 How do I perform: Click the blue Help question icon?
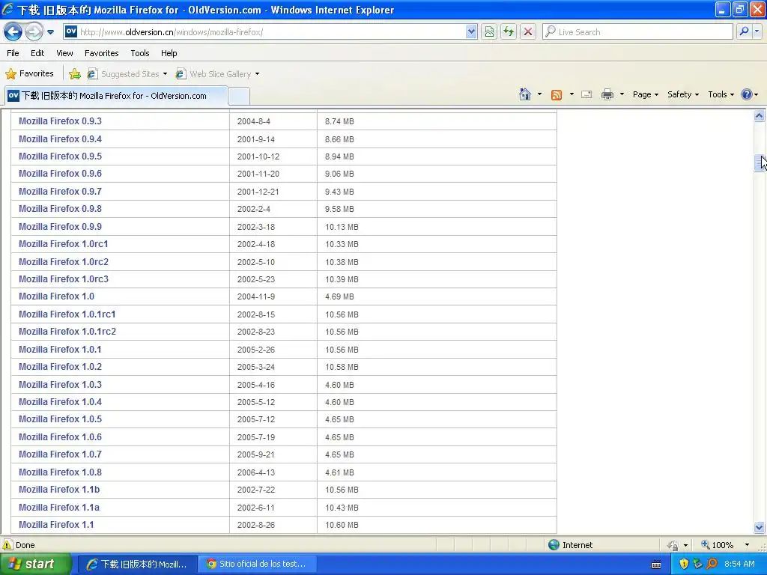(747, 94)
